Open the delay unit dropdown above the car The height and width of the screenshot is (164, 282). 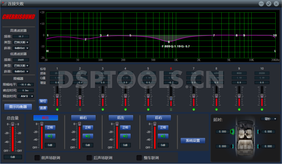point(268,119)
